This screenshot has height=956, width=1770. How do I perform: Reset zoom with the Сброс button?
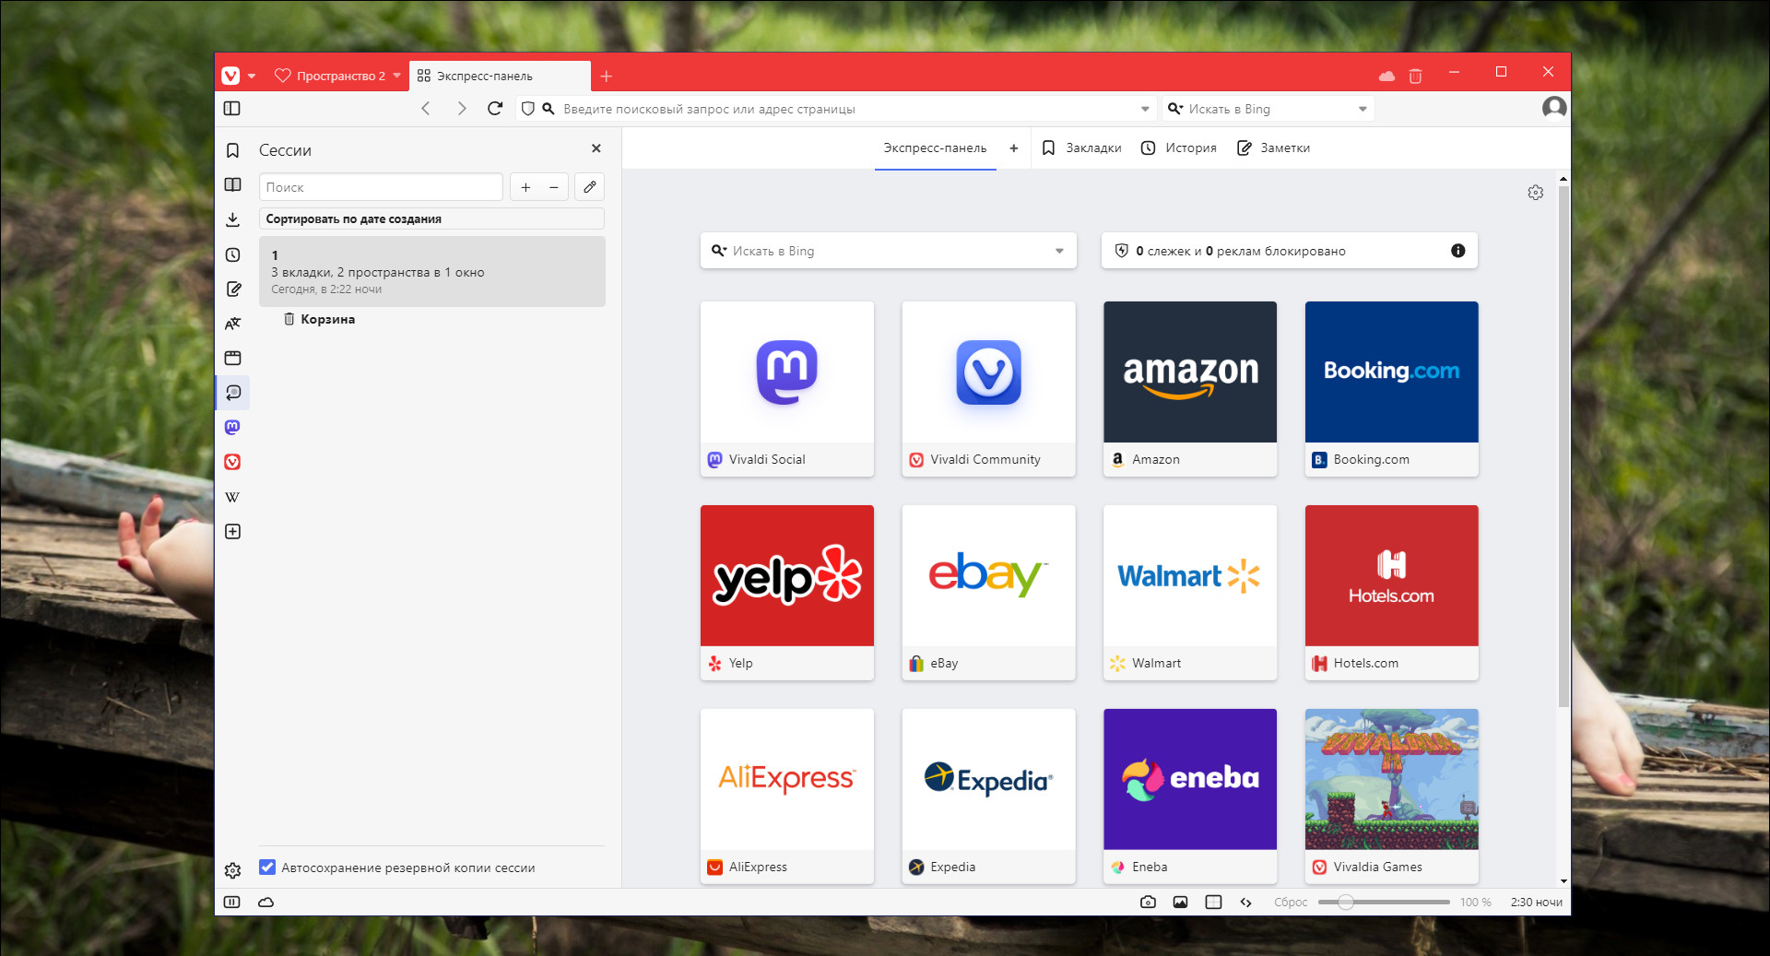pos(1291,903)
